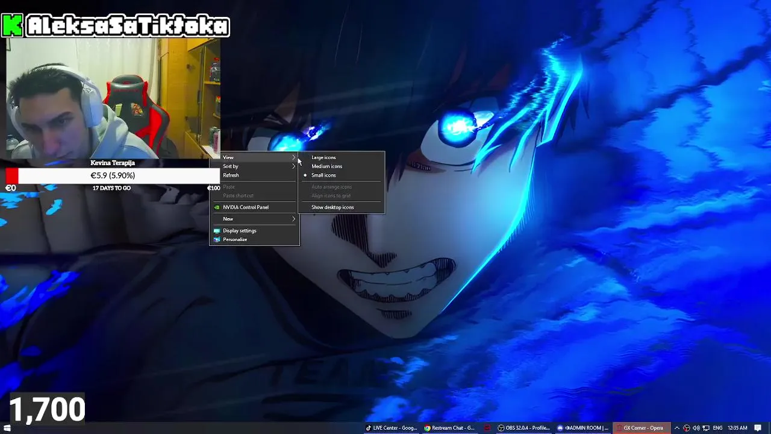Viewport: 771px width, 434px height.
Task: Choose Paste in the context menu
Action: (x=254, y=187)
